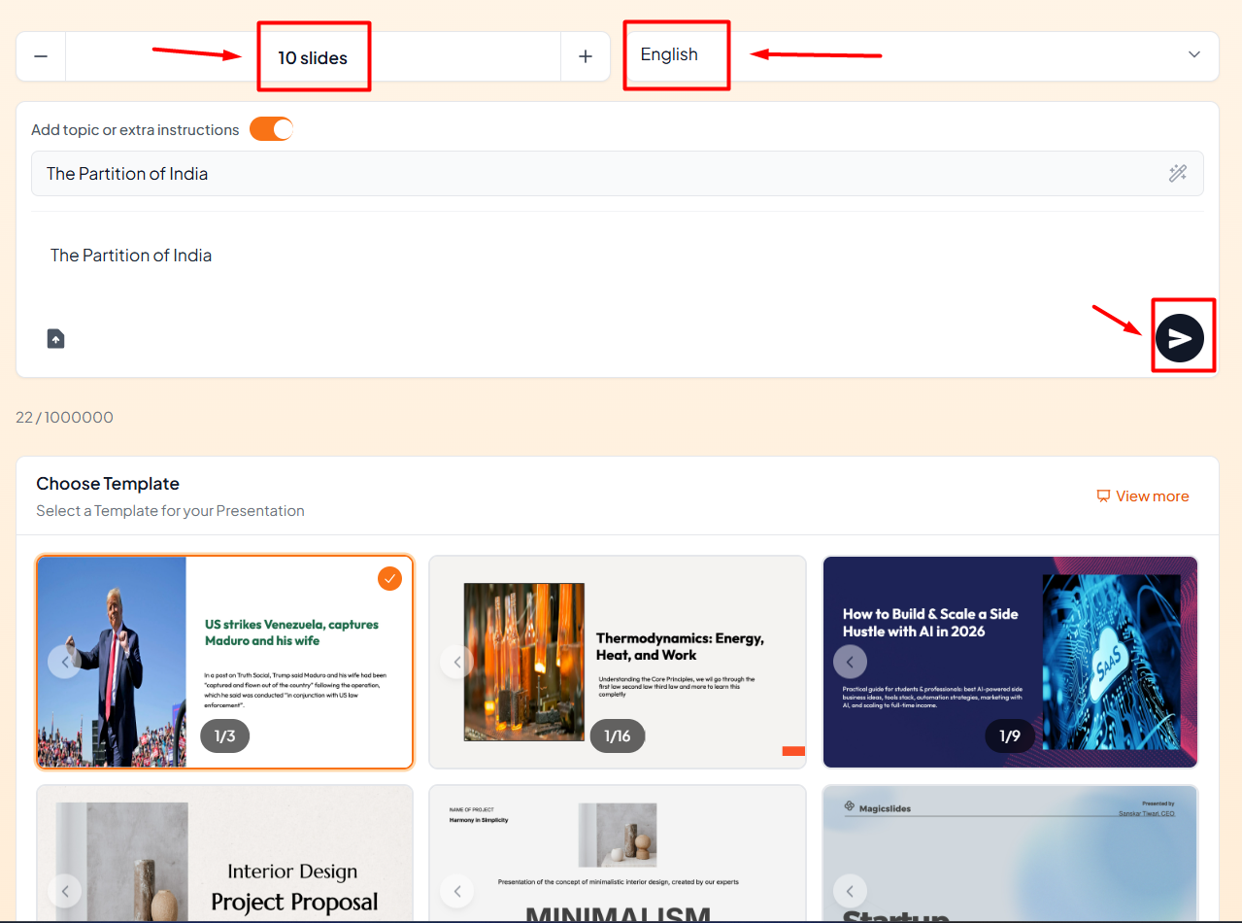Select the US strikes Venezuela template

coord(225,662)
